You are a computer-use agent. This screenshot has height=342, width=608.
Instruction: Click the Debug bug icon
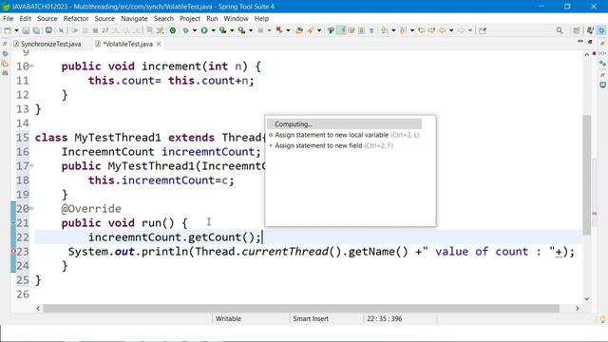click(x=186, y=30)
